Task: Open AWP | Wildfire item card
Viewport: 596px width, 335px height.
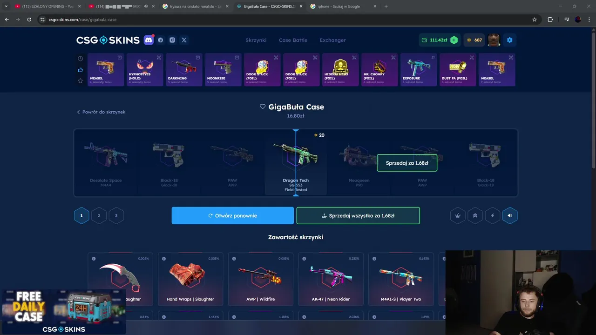Action: [x=261, y=279]
